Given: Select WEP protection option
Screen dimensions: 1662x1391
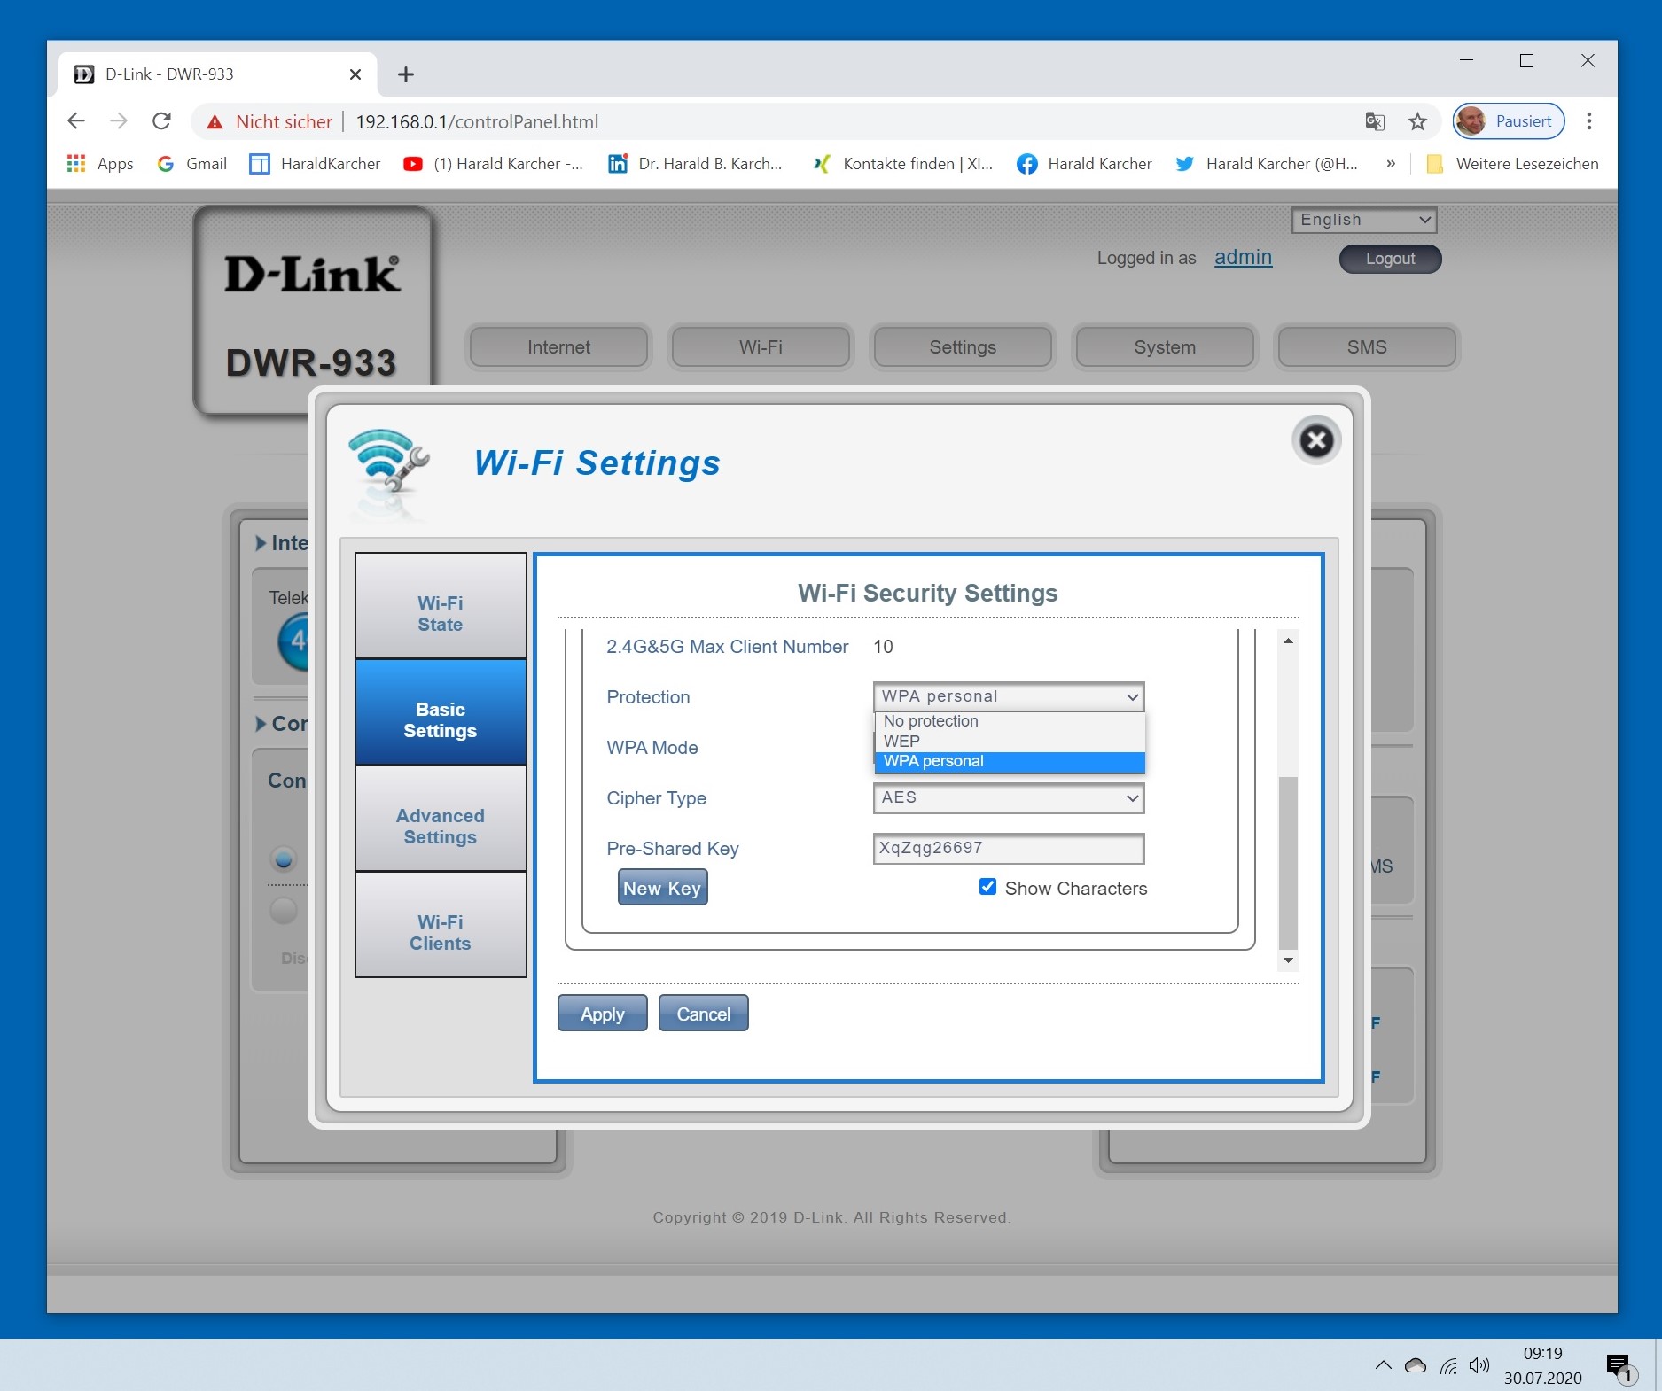Looking at the screenshot, I should [x=1010, y=742].
